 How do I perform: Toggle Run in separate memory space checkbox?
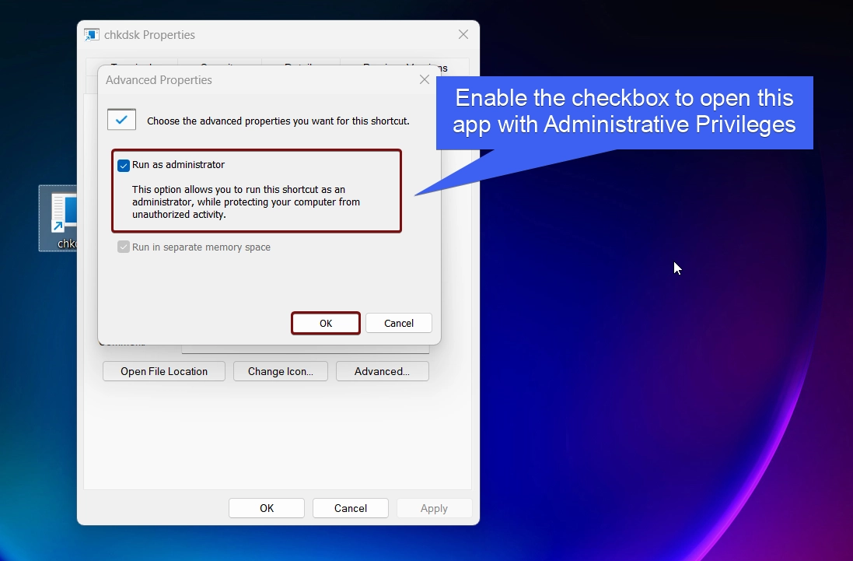124,247
